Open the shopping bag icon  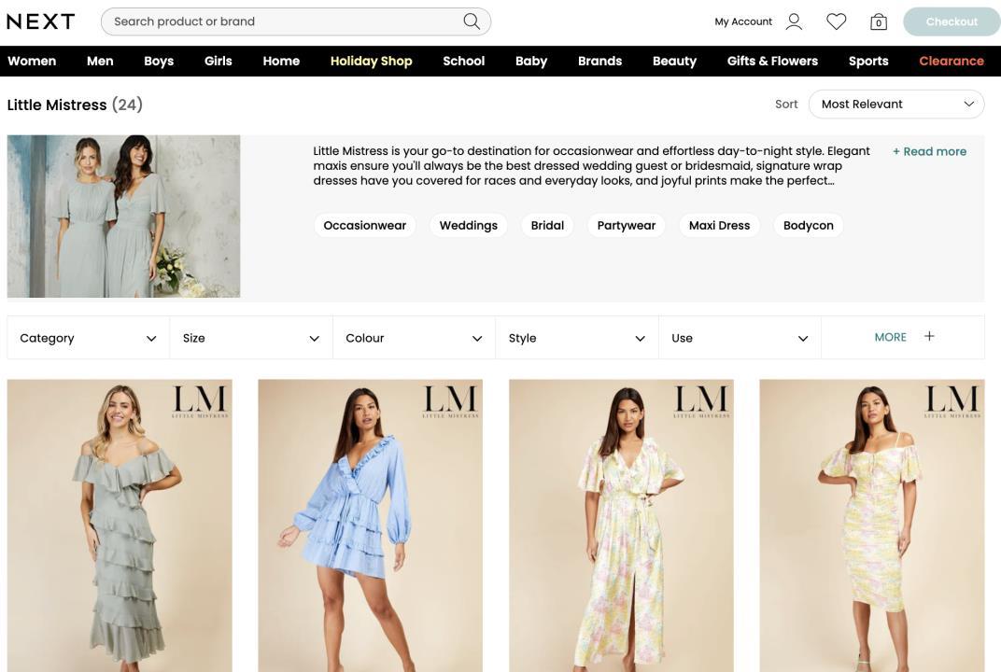879,22
